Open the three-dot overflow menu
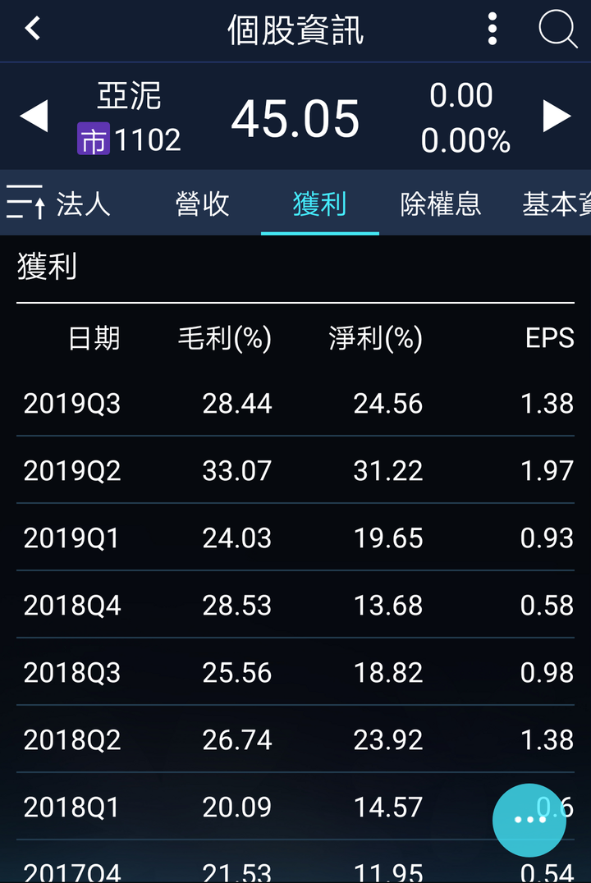This screenshot has height=883, width=591. tap(492, 29)
